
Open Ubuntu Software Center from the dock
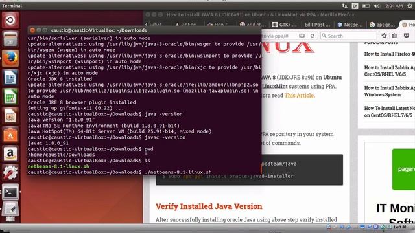point(10,135)
